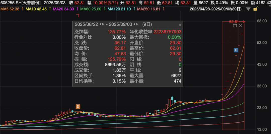271x134 pixels.
Task: Click the 63.00 price axis label
Action: [262, 21]
